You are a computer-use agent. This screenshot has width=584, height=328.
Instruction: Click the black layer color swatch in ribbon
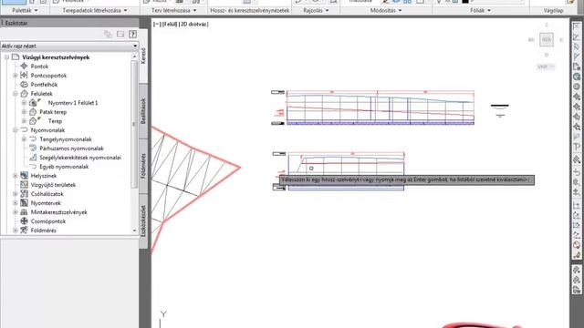coord(465,2)
